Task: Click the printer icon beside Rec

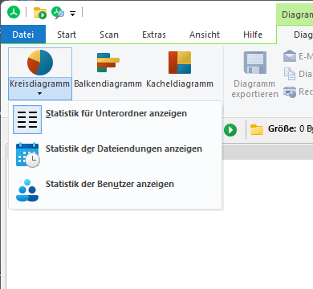Action: coord(290,92)
